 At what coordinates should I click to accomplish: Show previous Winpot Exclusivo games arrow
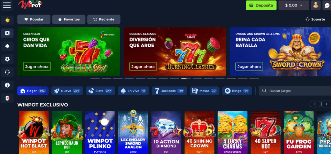[x=315, y=104]
